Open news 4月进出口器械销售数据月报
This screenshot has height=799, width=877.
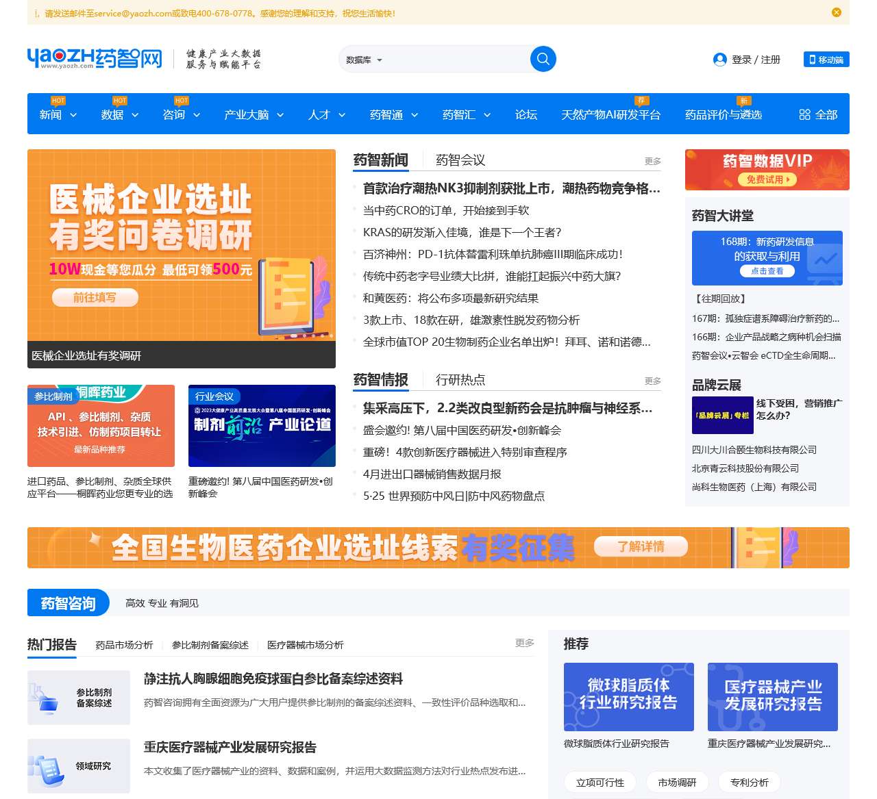(x=432, y=474)
